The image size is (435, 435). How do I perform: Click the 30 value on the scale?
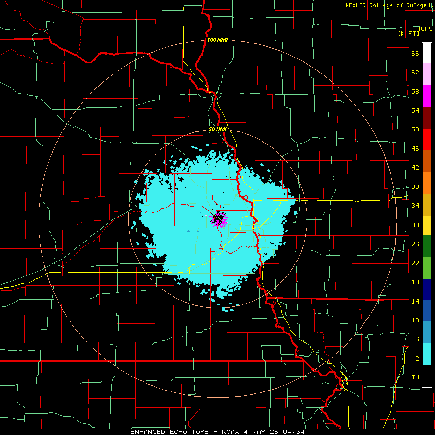click(x=415, y=225)
